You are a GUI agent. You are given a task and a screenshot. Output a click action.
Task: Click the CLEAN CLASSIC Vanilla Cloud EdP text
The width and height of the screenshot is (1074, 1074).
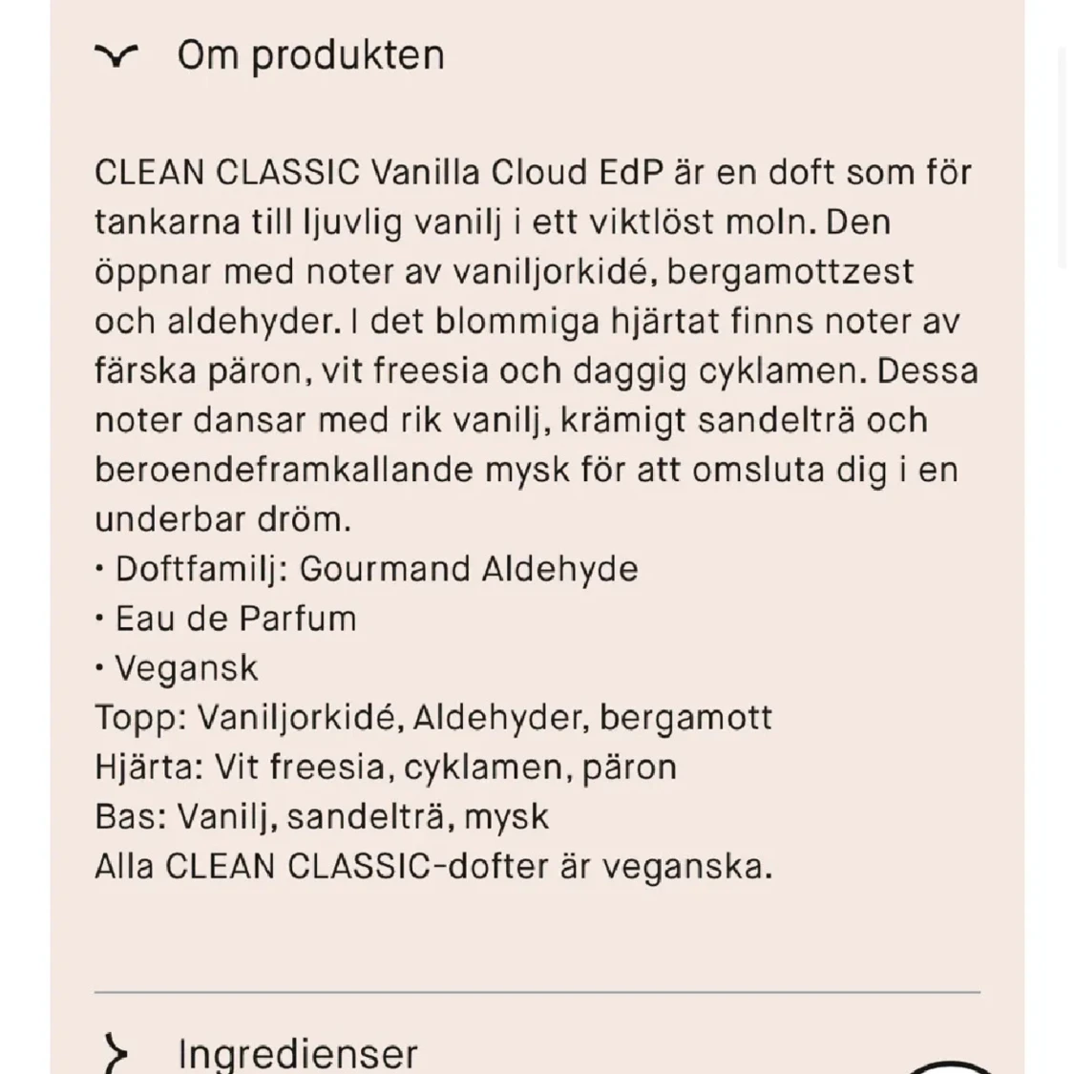[379, 173]
